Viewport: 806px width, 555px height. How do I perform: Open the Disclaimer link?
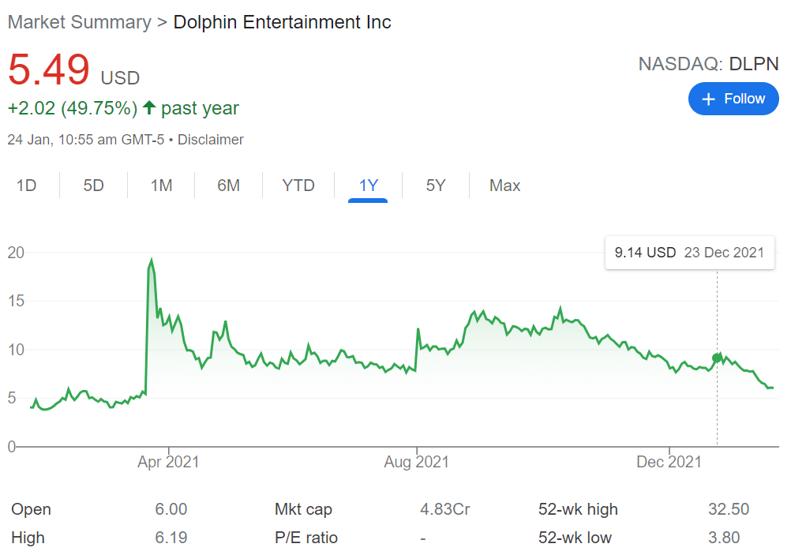tap(211, 140)
